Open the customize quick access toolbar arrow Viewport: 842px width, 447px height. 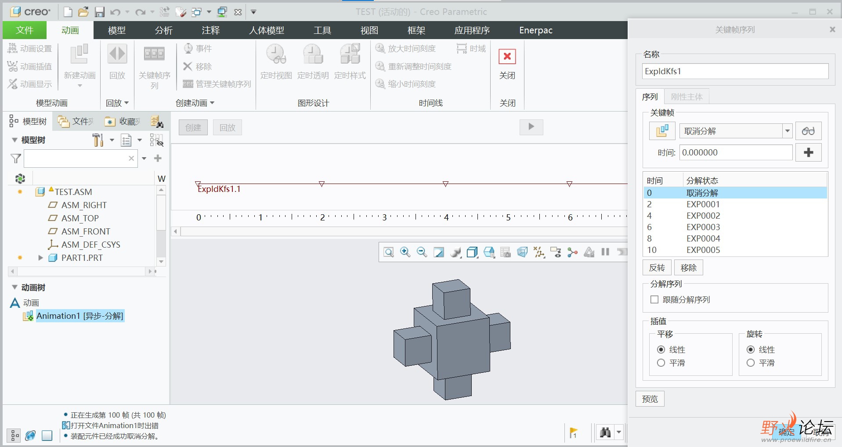253,12
